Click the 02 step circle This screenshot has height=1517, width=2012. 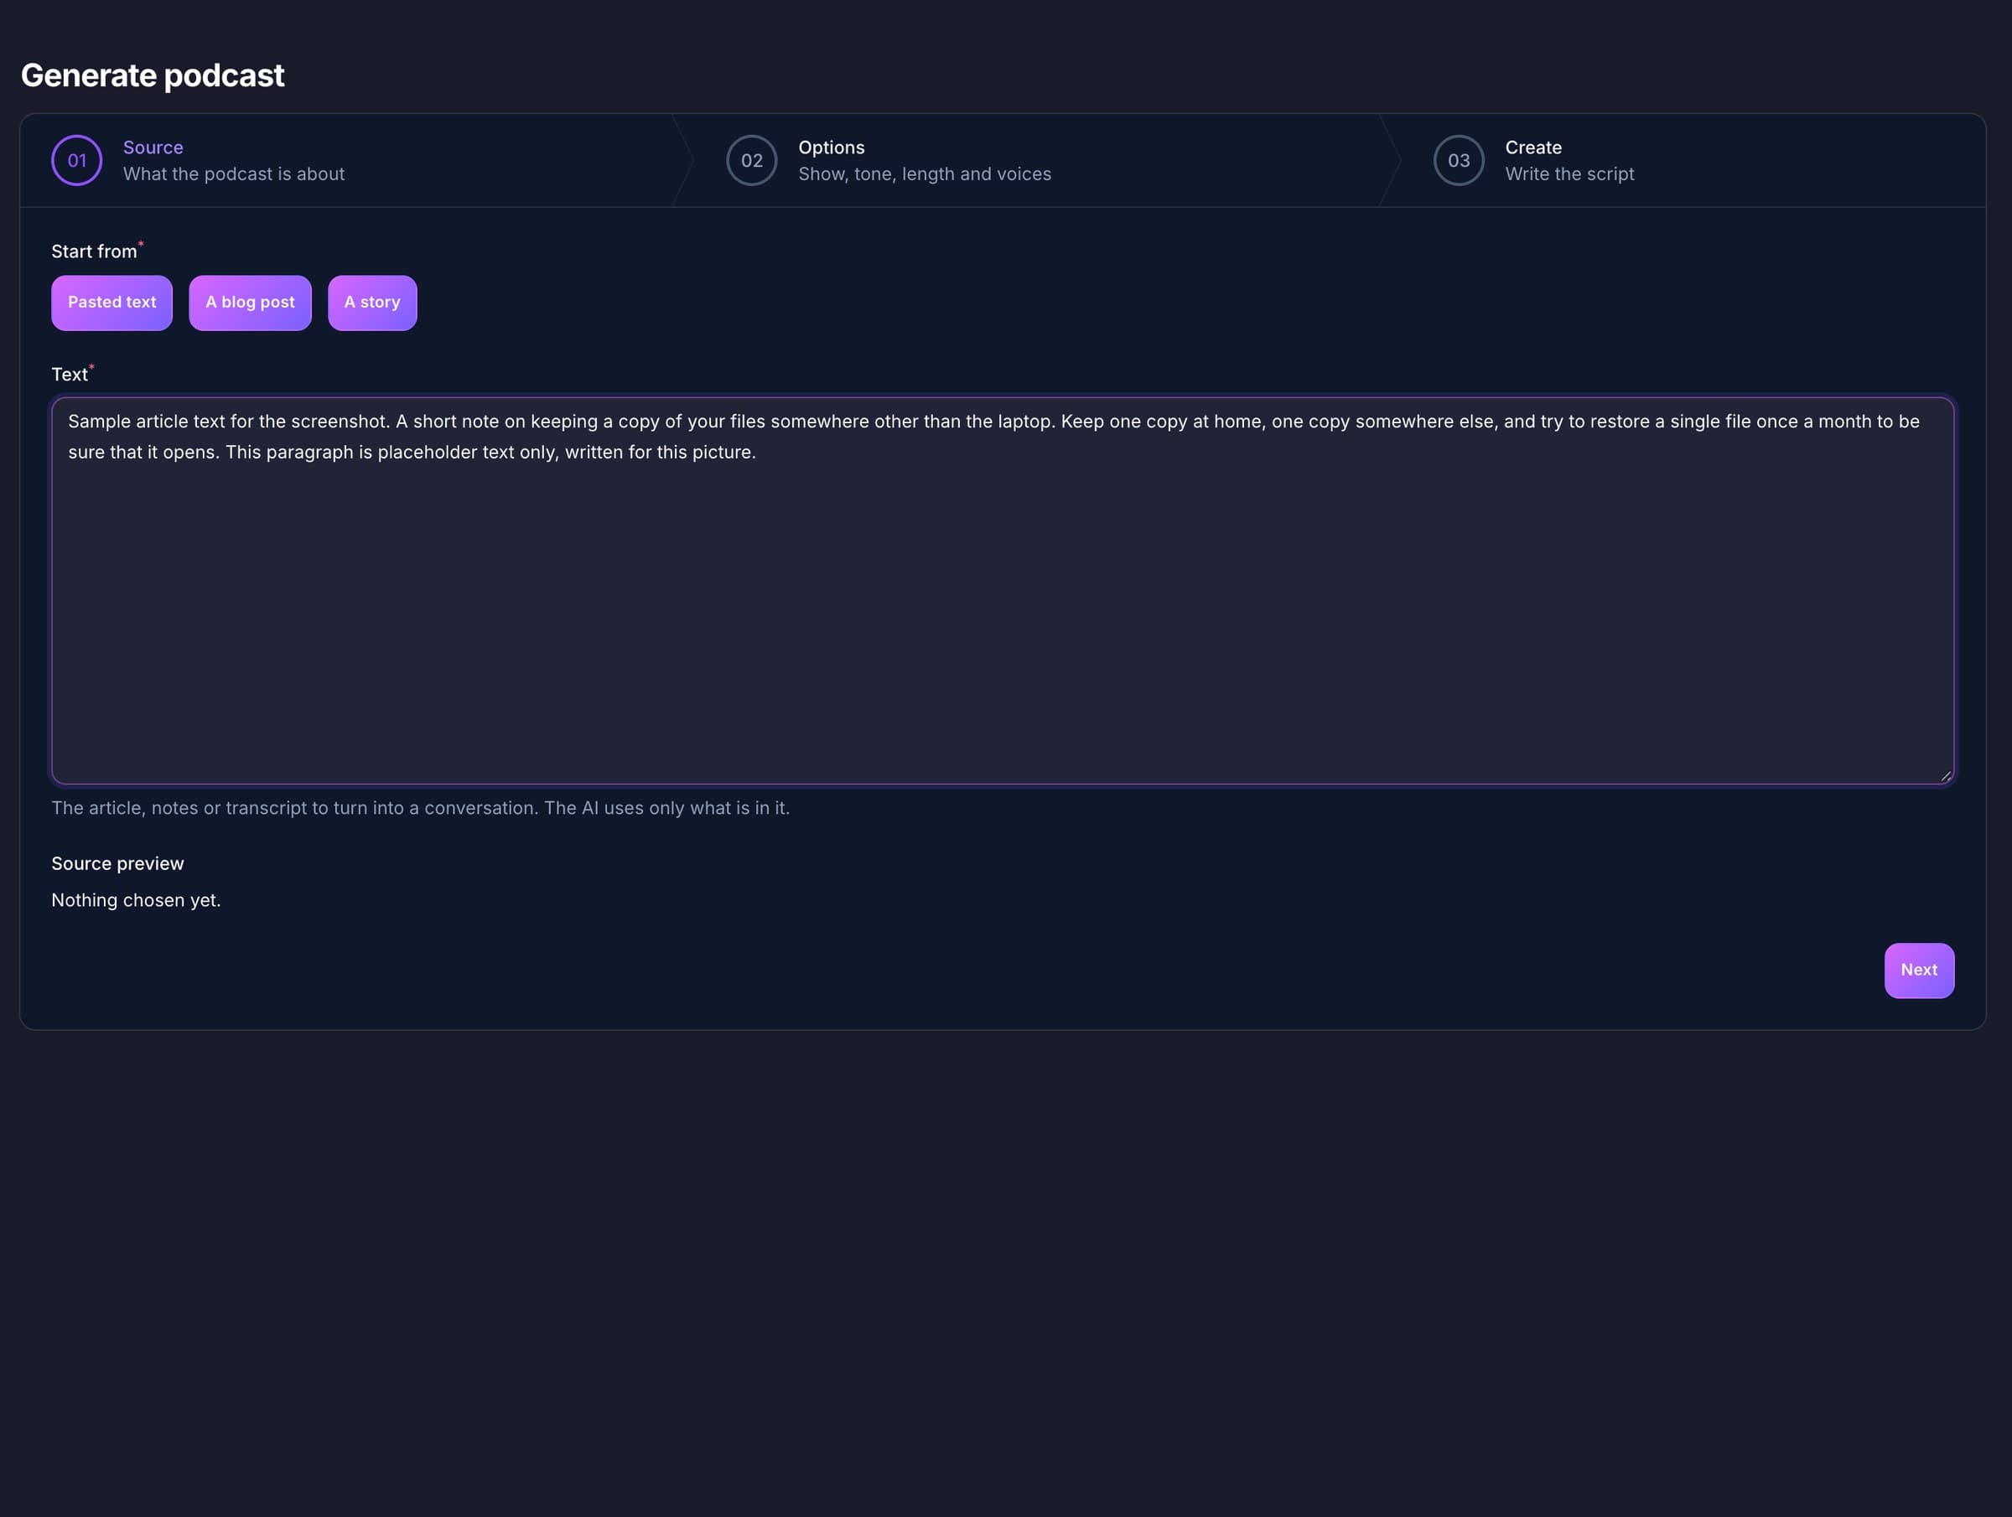click(x=751, y=160)
